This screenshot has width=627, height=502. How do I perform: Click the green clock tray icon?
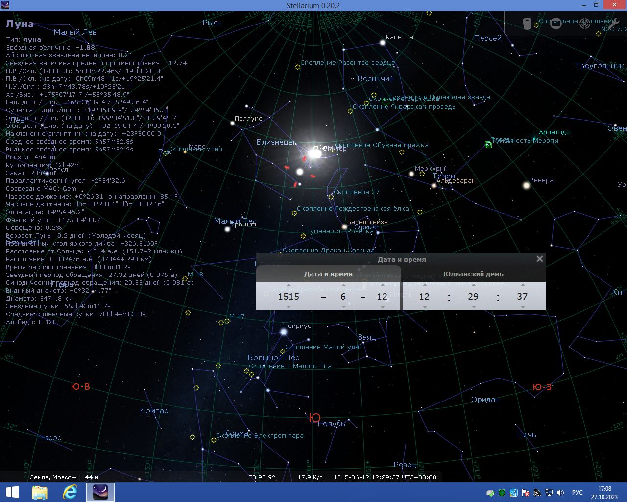coord(502,493)
